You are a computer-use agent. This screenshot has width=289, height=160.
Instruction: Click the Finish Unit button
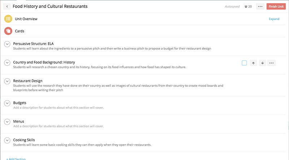pos(276,6)
